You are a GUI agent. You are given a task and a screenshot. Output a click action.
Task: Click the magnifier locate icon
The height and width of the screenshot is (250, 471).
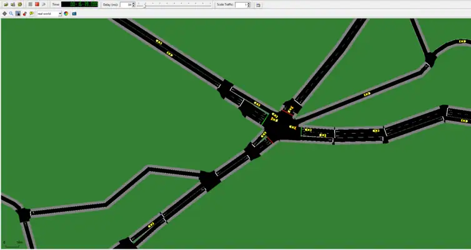11,13
